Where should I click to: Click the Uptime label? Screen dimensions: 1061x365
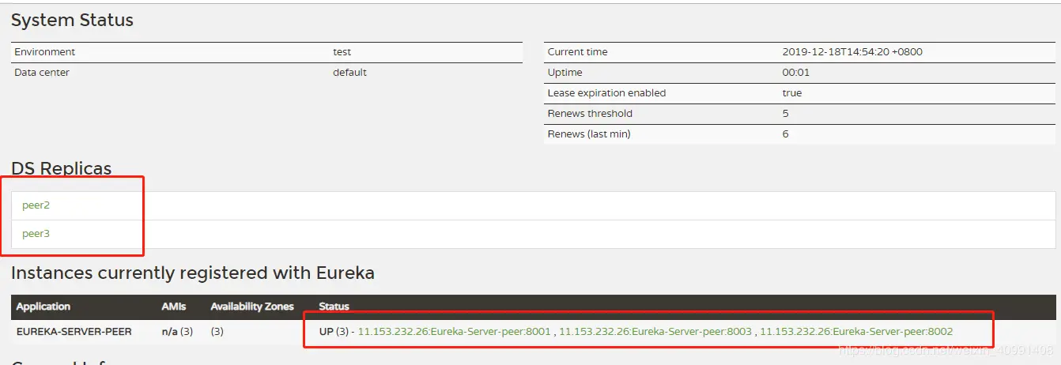click(x=565, y=73)
